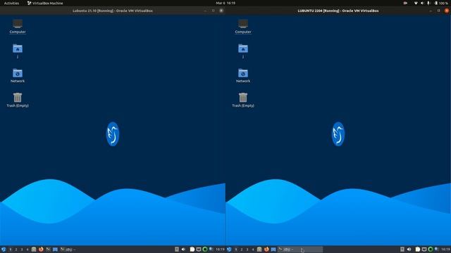The height and width of the screenshot is (253, 451).
Task: Show clock 10:19 in LUBUNTU 2204 panel
Action: 446,249
